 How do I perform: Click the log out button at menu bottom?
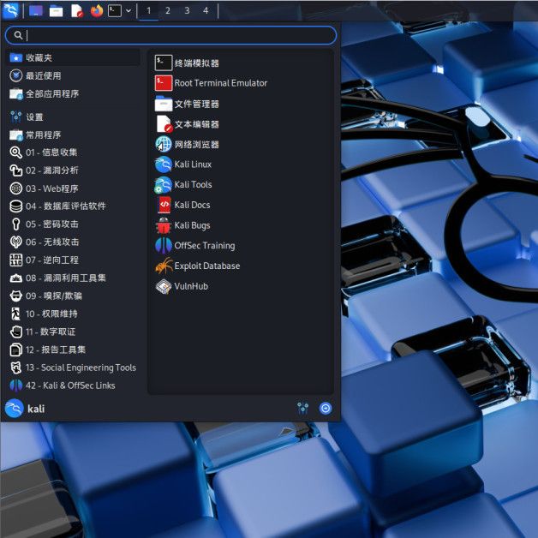click(326, 409)
